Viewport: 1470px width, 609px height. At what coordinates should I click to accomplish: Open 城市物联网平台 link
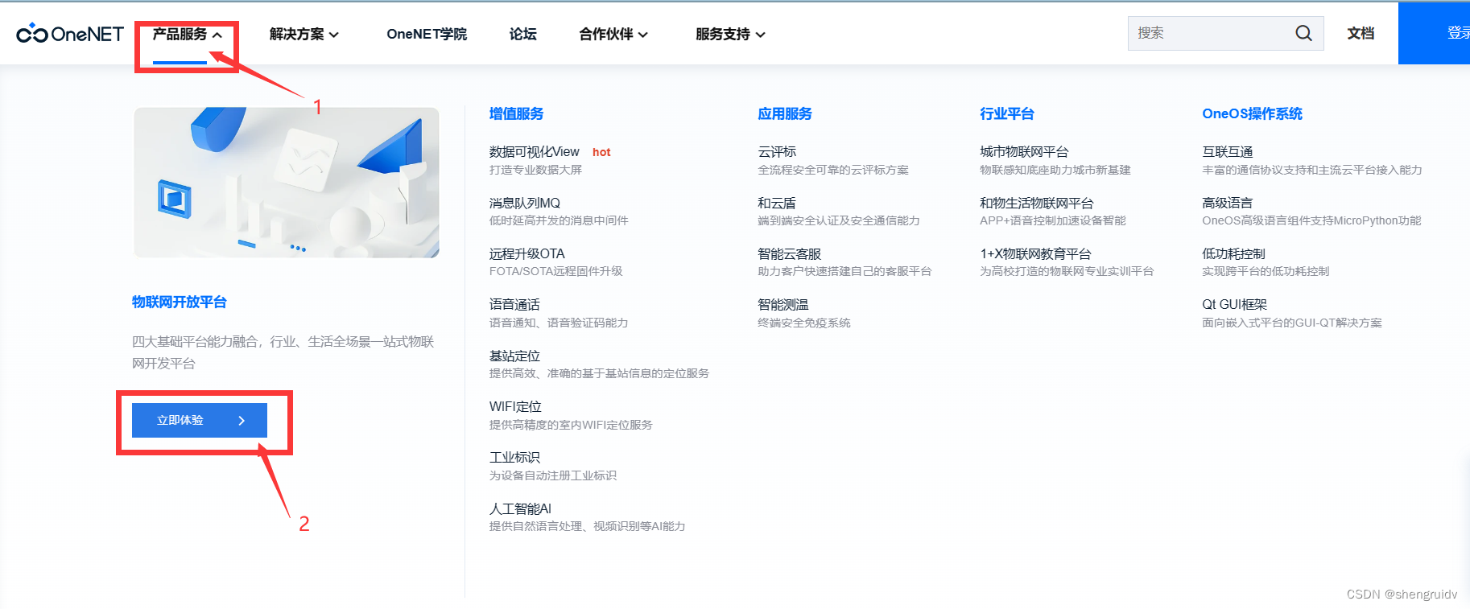(x=1024, y=151)
